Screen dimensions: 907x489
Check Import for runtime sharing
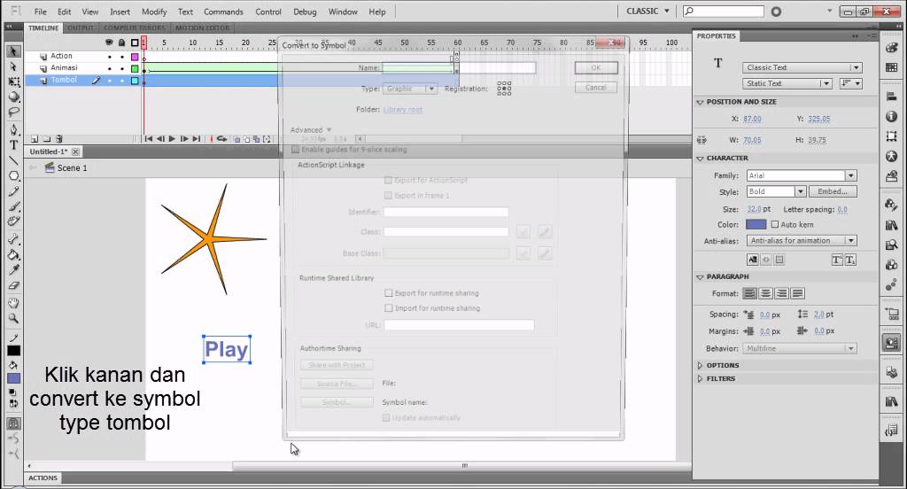(389, 308)
